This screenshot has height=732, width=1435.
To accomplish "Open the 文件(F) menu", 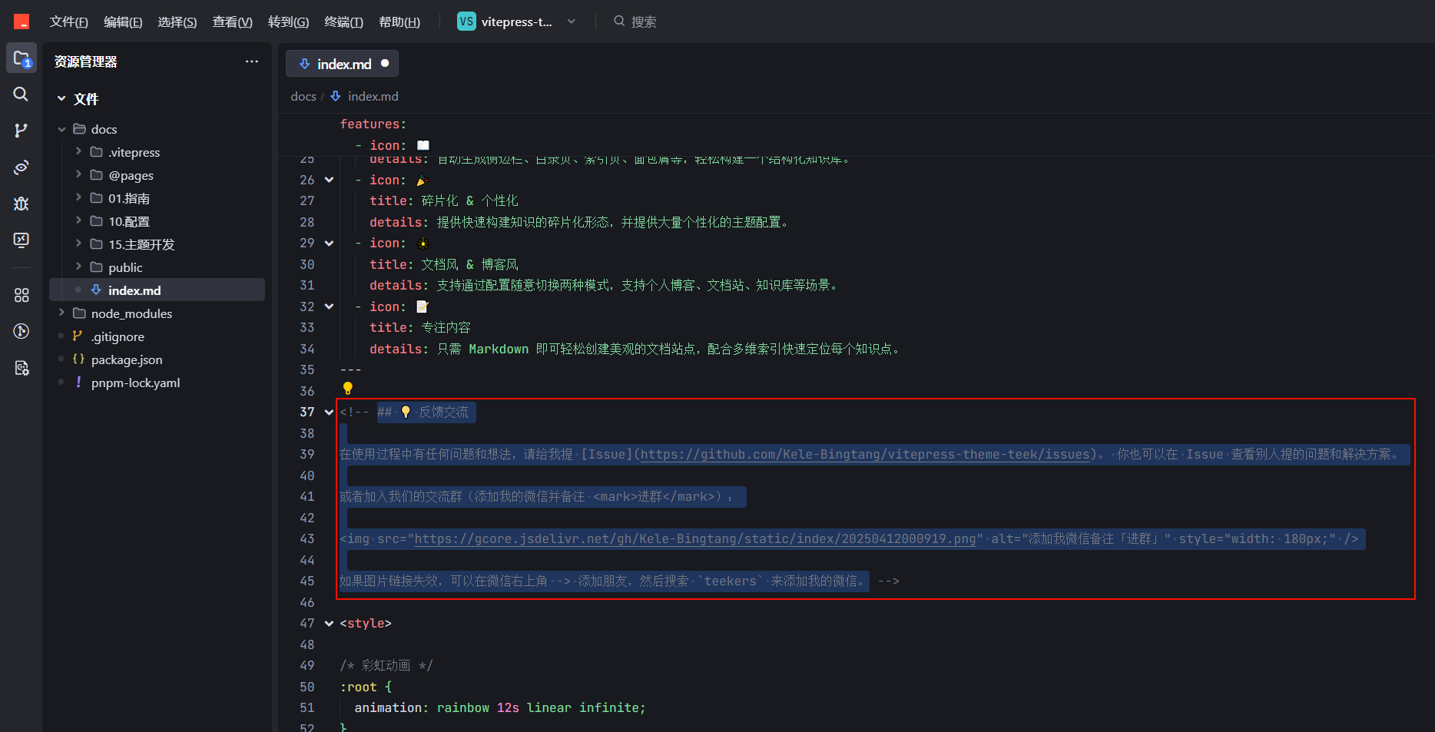I will [68, 22].
